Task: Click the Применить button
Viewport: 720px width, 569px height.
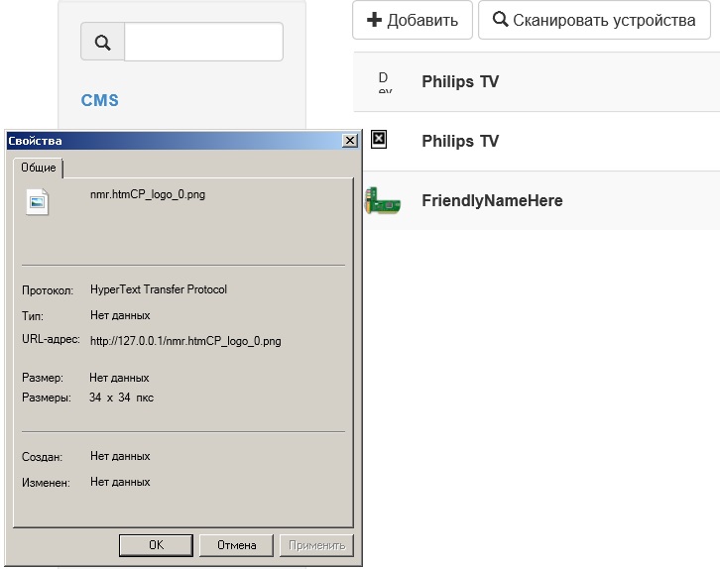Action: [x=315, y=545]
